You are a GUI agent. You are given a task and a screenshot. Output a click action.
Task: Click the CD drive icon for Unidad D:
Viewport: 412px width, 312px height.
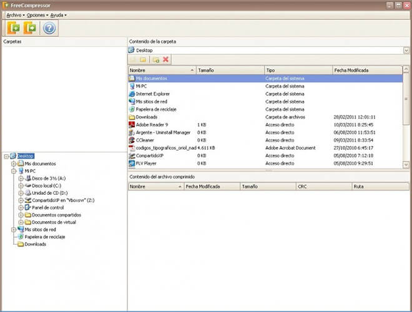pos(28,193)
